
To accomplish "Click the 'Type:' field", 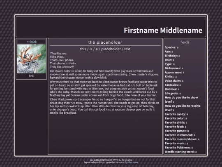I will tap(170, 64).
